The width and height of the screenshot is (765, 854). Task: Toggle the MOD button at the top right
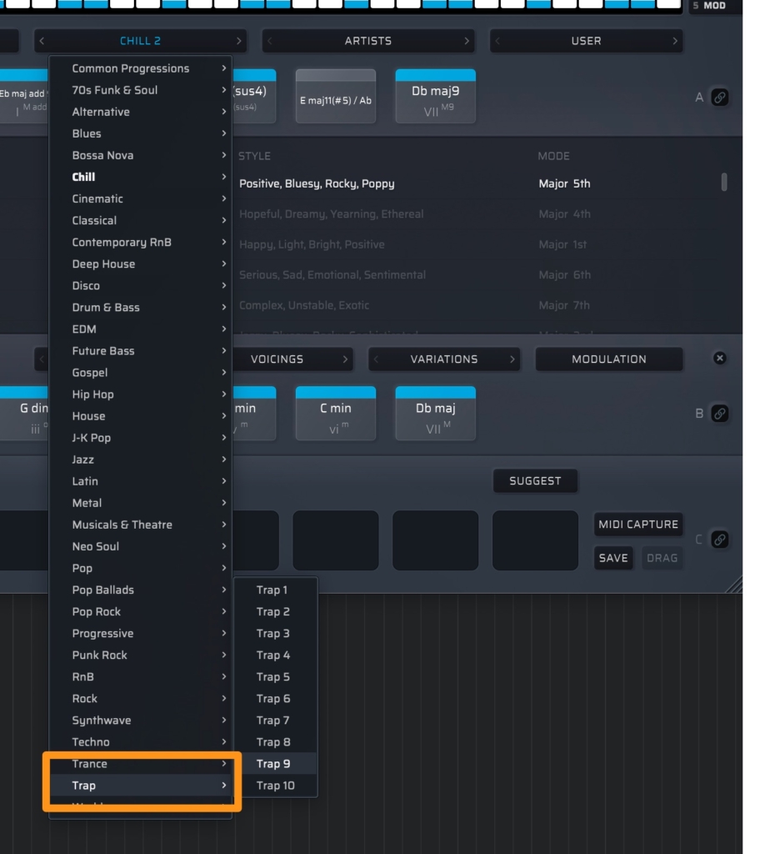(x=714, y=6)
